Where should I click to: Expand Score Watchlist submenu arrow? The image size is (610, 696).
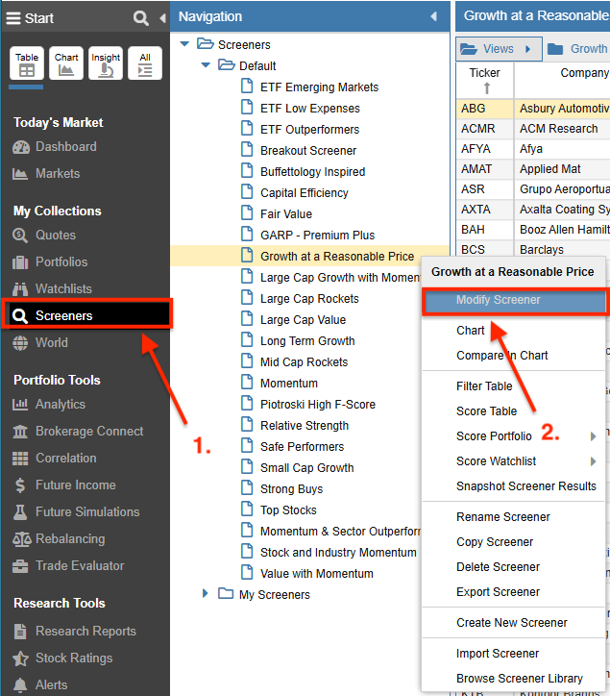[x=593, y=461]
